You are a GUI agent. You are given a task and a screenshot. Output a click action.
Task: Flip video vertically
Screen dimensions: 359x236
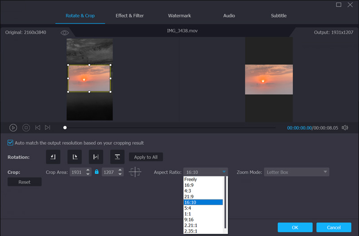118,157
